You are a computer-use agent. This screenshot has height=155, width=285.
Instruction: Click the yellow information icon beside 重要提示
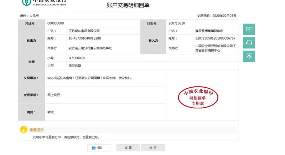[24, 130]
